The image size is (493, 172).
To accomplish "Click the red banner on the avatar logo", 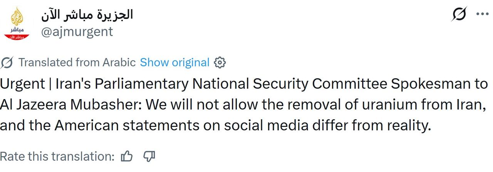I will pyautogui.click(x=17, y=36).
